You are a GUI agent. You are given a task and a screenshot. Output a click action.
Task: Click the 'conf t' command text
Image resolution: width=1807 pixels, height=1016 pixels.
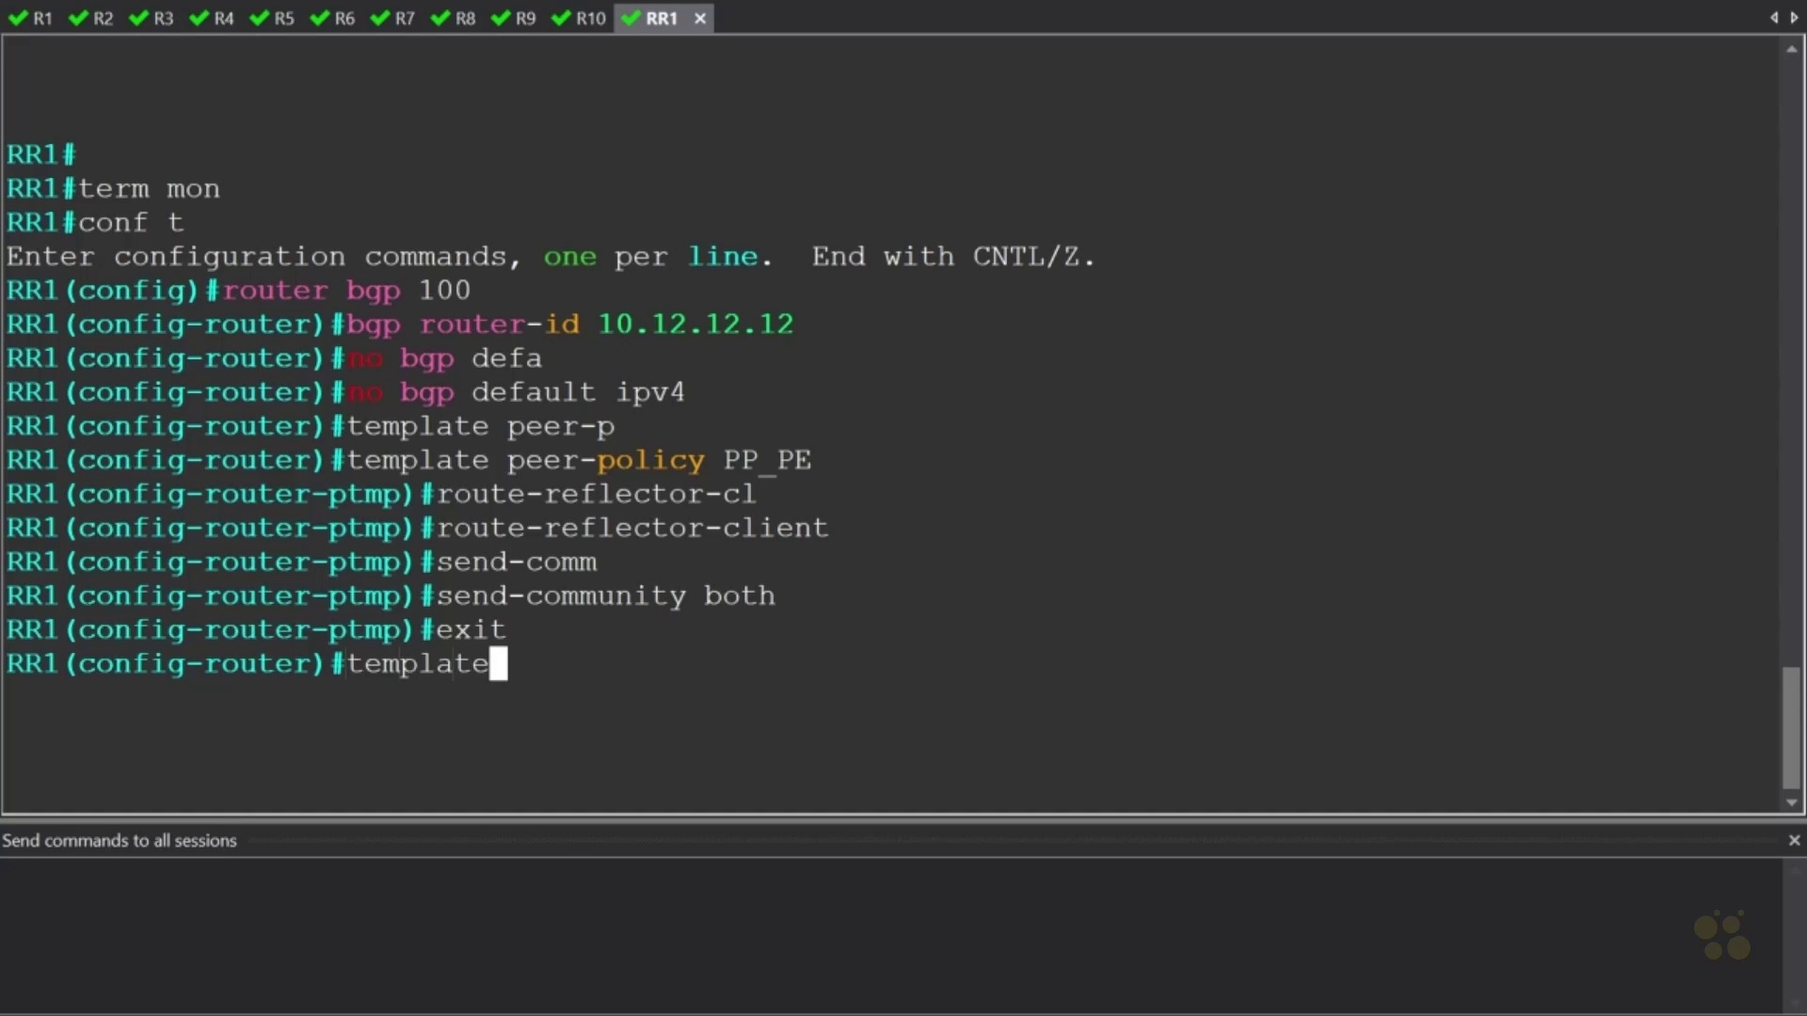(x=132, y=223)
